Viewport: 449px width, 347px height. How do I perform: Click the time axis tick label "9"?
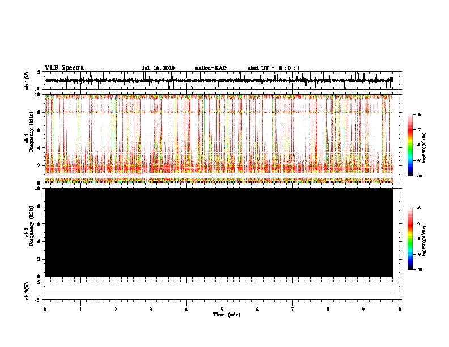point(363,310)
